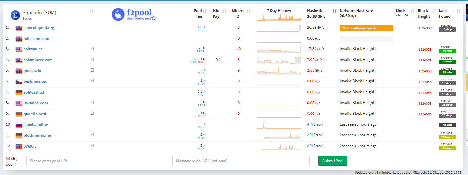Click flag icon beside us2mine.com
468x175 pixels.
click(19, 103)
